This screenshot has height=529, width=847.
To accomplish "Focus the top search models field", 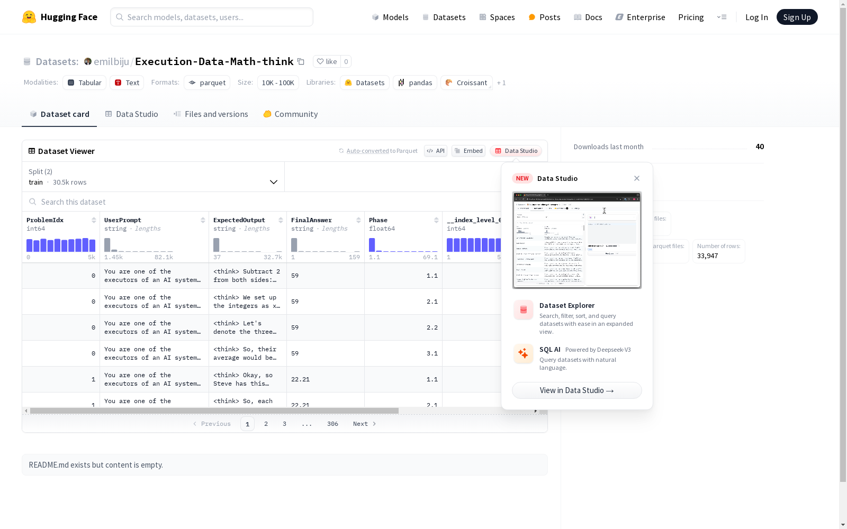I will [x=212, y=17].
